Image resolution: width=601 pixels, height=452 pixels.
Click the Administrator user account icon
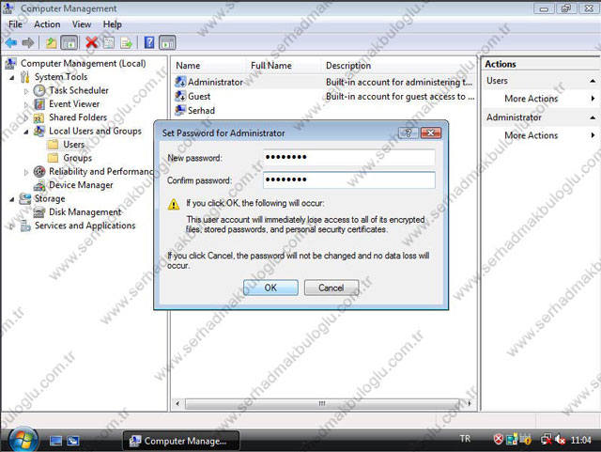[x=180, y=82]
